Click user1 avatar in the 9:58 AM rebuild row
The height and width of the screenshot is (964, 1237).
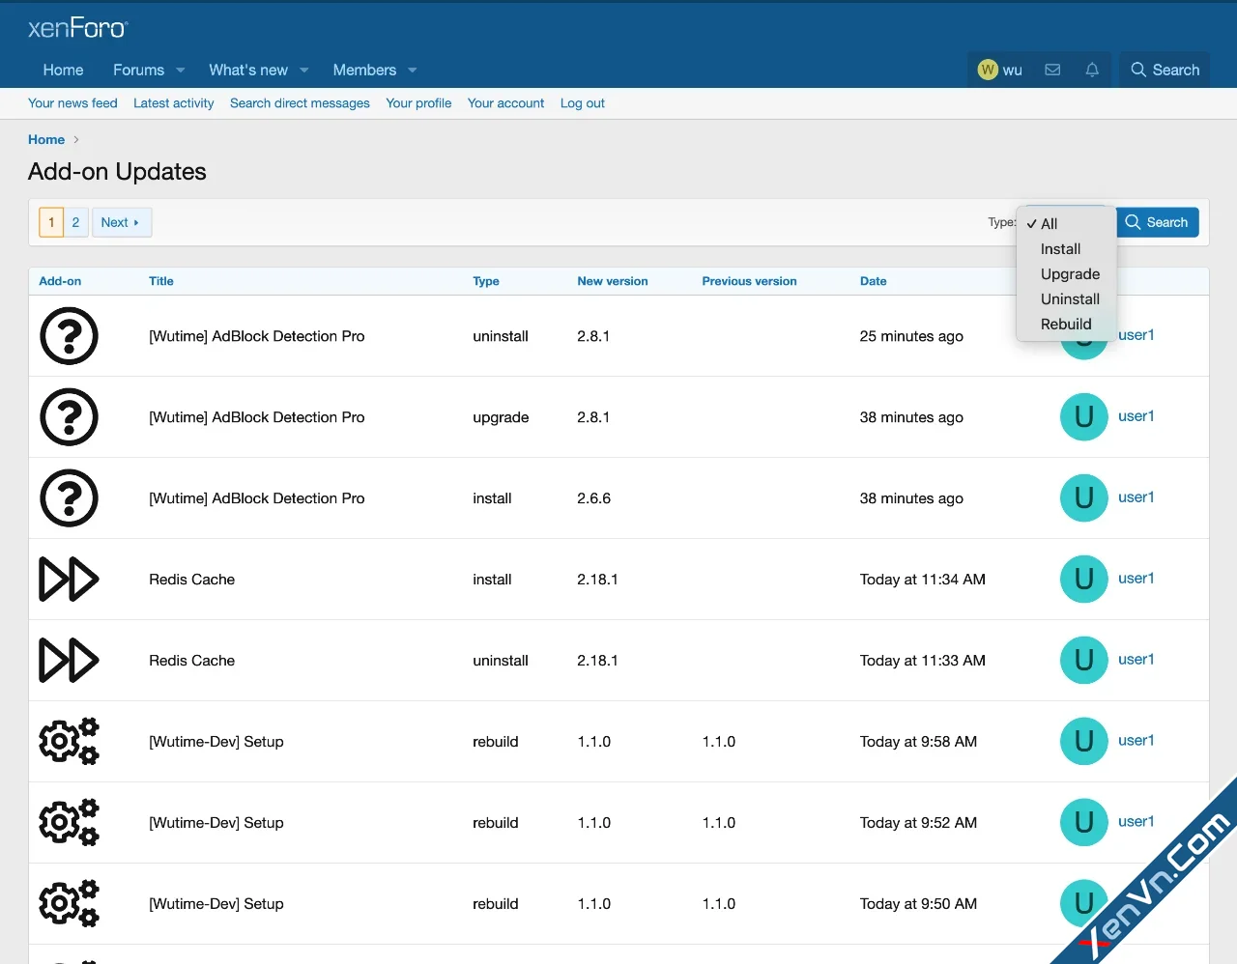click(1084, 742)
